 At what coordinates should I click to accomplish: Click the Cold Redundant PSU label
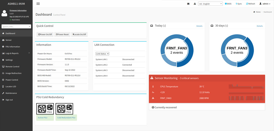[66, 118]
